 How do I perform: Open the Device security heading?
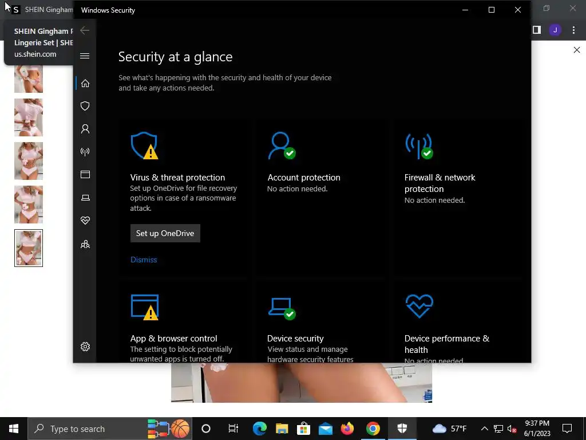[295, 338]
